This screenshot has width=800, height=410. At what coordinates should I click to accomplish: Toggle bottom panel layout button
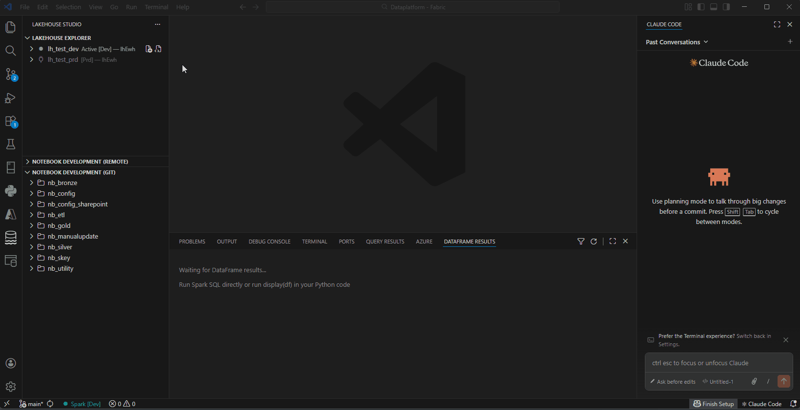[x=714, y=7]
